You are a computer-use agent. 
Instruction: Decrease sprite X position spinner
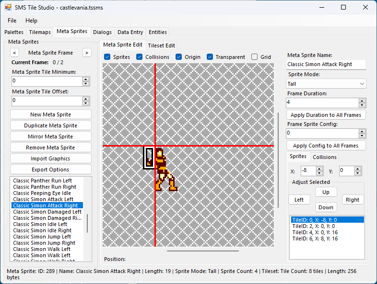click(319, 173)
